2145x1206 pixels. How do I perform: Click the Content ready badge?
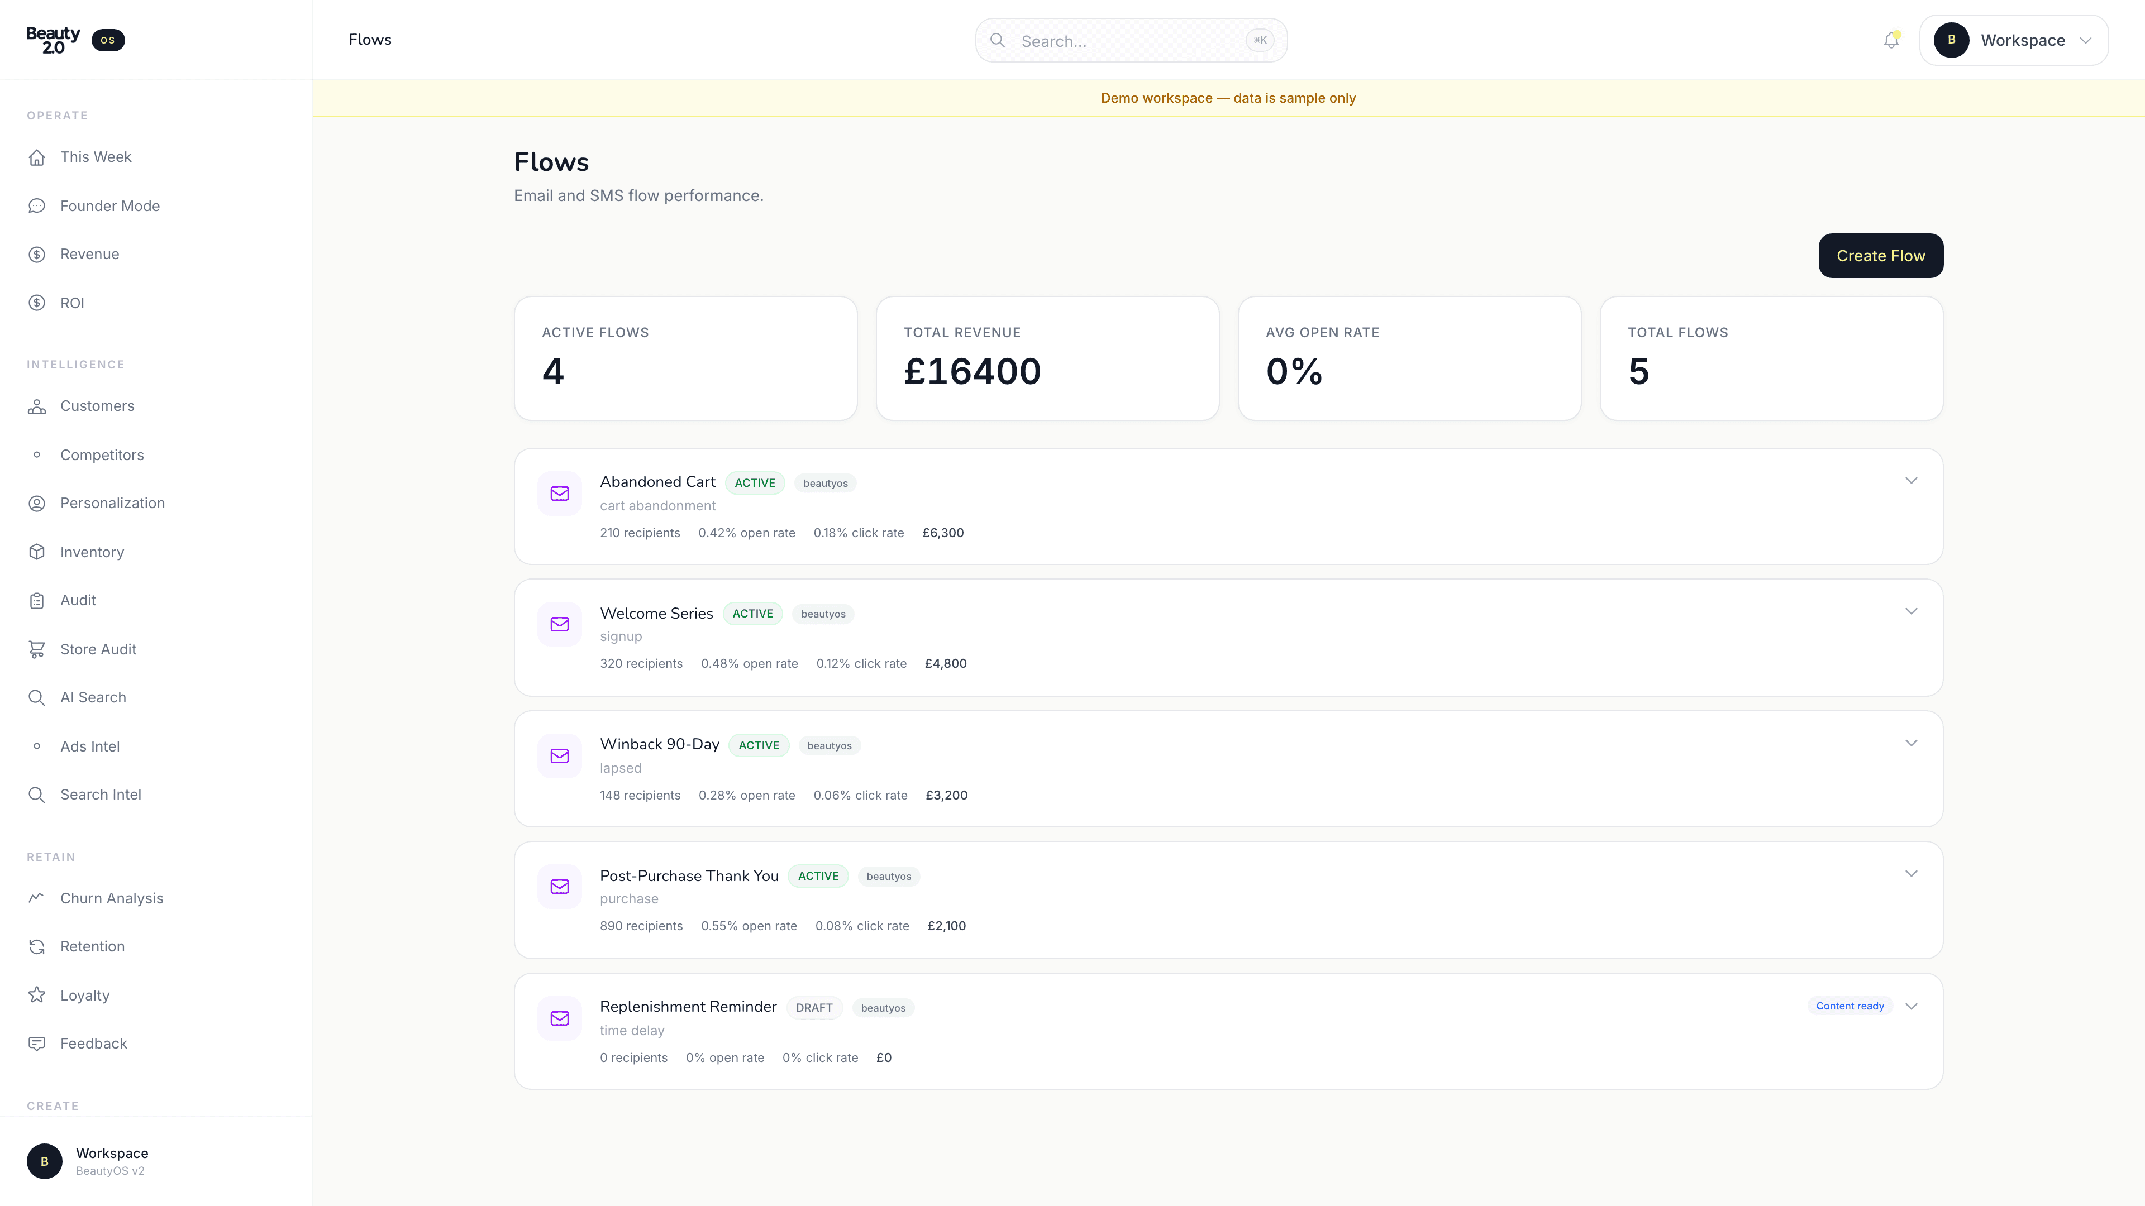tap(1850, 1006)
